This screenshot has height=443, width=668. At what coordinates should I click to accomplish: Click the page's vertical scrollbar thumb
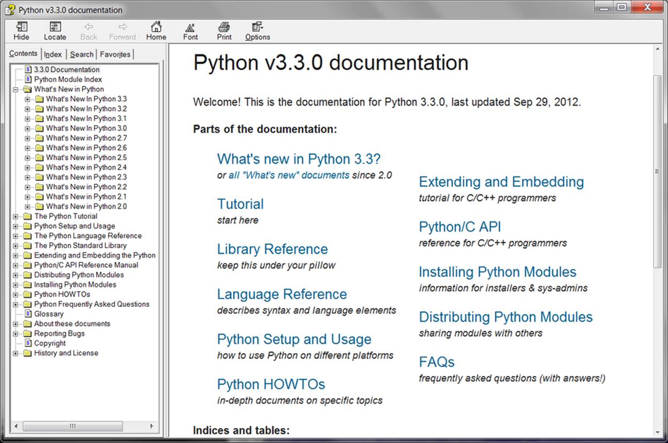(x=657, y=171)
